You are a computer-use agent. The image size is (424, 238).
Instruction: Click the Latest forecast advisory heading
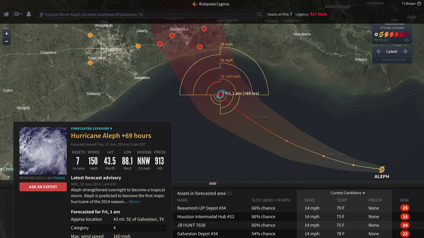(96, 178)
